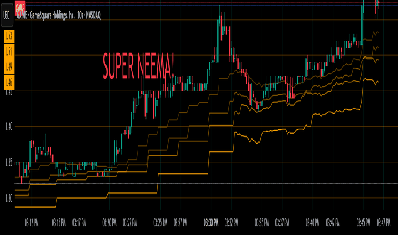Click the 1.30 price axis label

tap(9, 198)
